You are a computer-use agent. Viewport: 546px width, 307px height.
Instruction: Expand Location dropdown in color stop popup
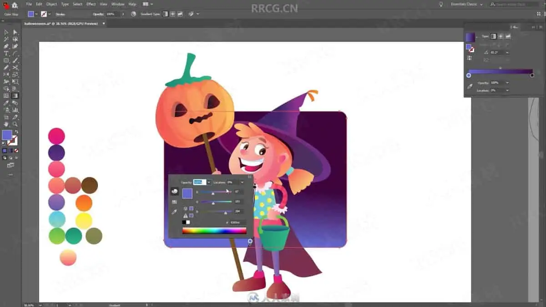coord(242,182)
